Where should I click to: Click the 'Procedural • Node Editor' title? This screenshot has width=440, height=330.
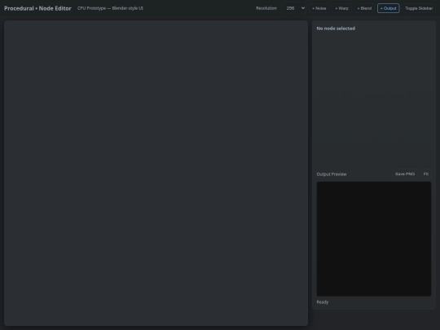click(x=37, y=8)
